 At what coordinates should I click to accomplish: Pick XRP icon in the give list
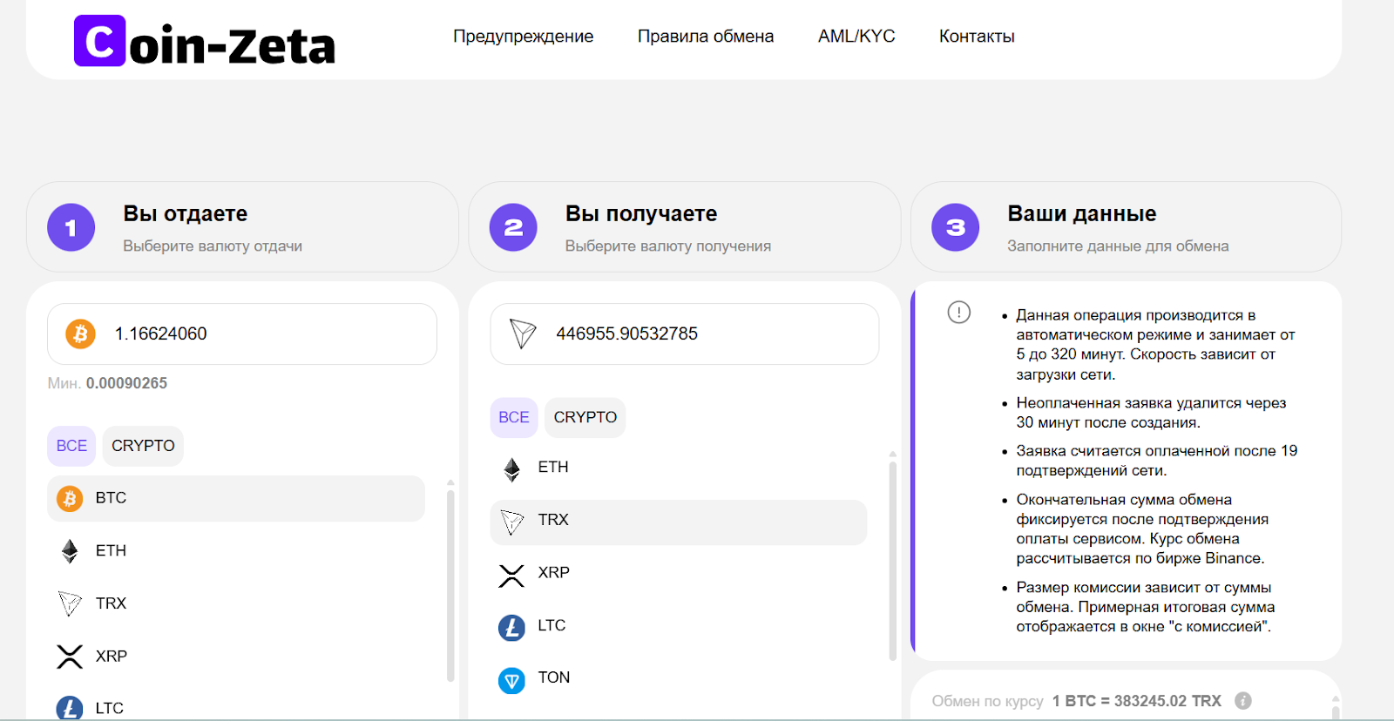(70, 657)
